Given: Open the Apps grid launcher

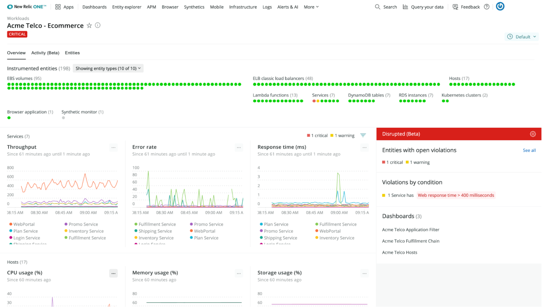Looking at the screenshot, I should [x=64, y=7].
